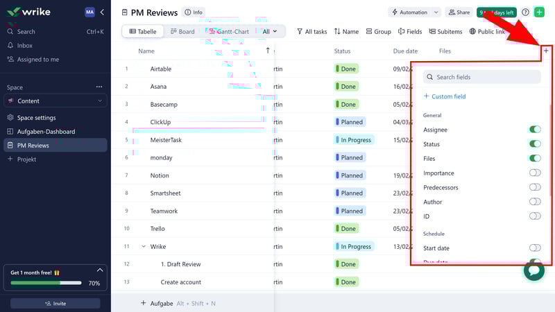
Task: Select the Trello task name
Action: pyautogui.click(x=157, y=229)
